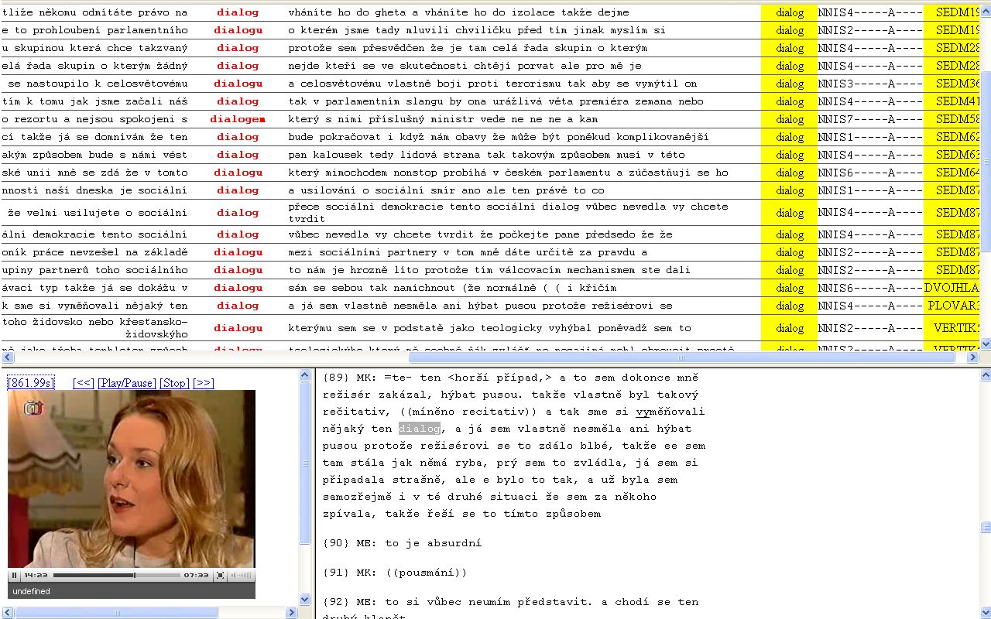Select the red keyword 'dialogem' in the table

[238, 119]
